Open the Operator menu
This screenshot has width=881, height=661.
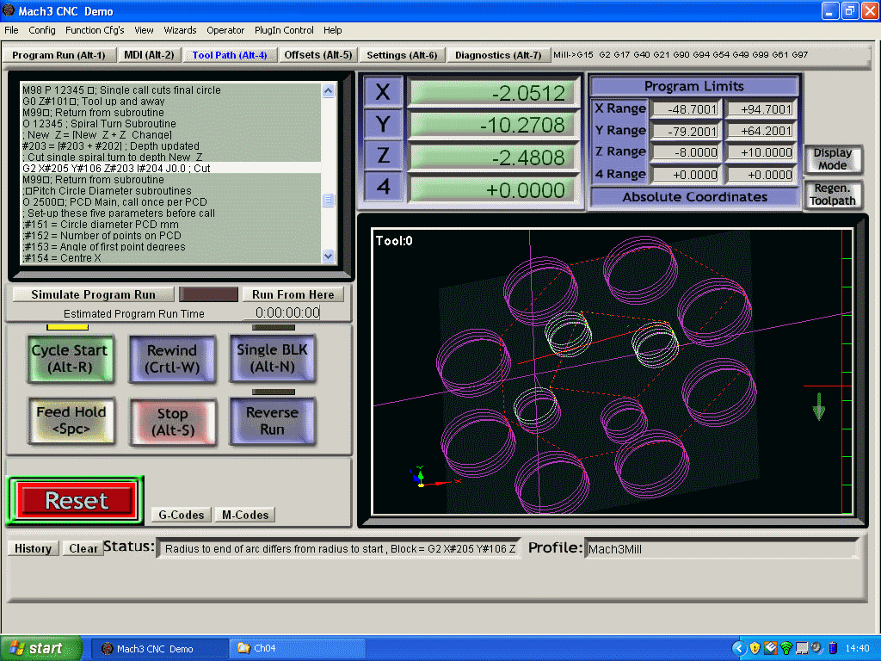click(225, 30)
